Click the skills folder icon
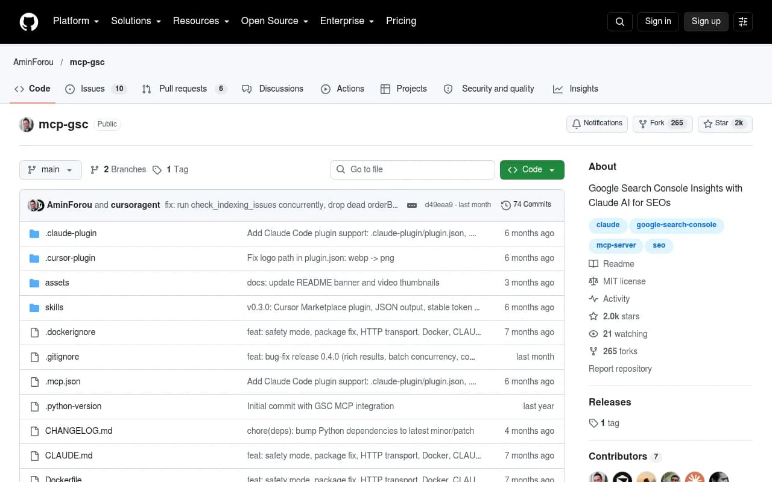Image resolution: width=772 pixels, height=482 pixels. point(34,307)
